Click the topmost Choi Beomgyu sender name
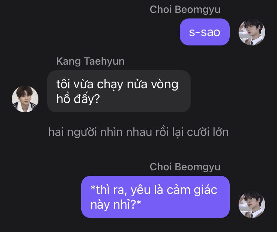 tap(185, 9)
